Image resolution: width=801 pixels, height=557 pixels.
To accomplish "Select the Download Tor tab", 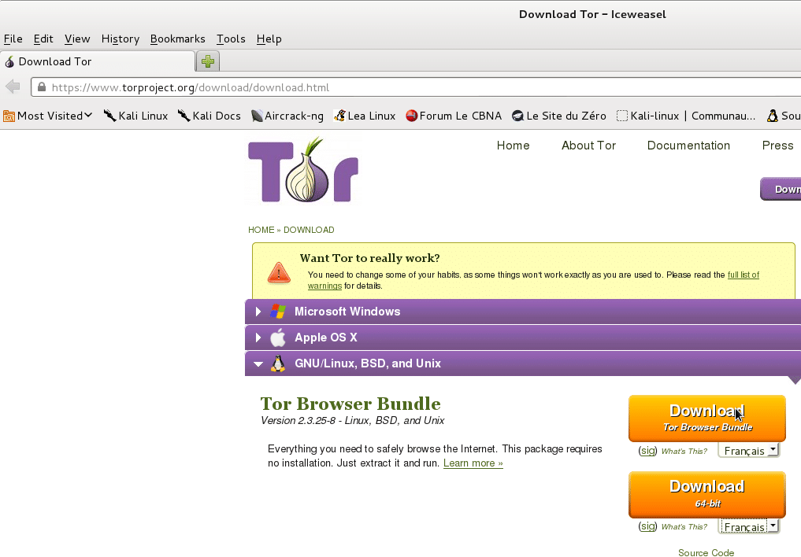I will 98,61.
